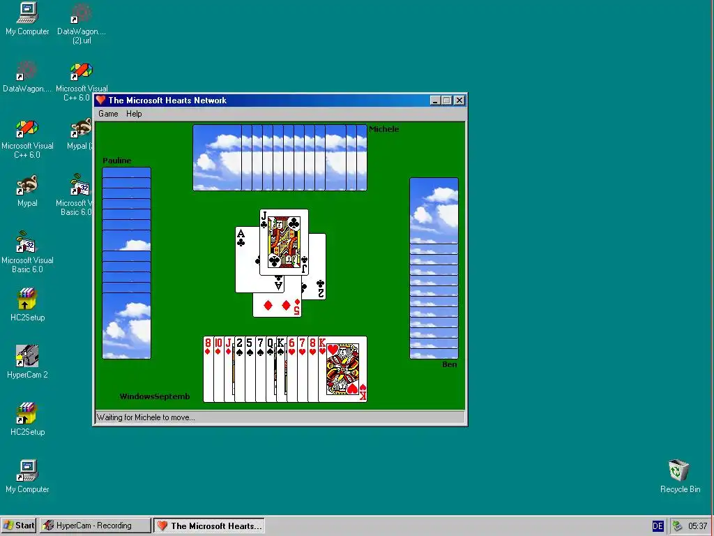Open the Windows Start menu
714x536 pixels.
(x=19, y=526)
